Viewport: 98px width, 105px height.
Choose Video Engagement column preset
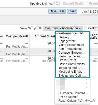click(71, 45)
